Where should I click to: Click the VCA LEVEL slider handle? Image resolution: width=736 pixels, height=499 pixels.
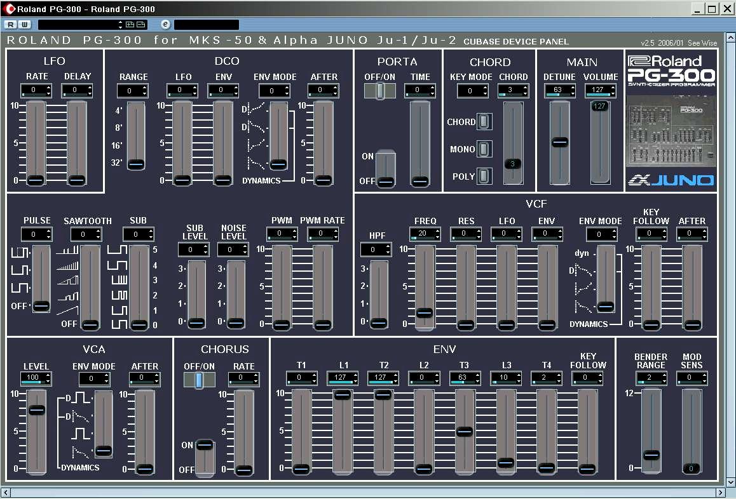(36, 410)
